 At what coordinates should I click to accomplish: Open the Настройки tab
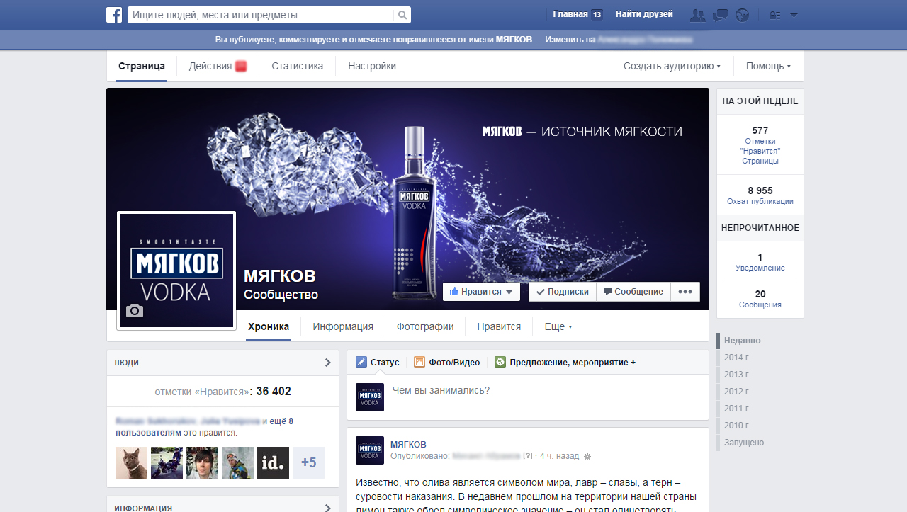(372, 66)
